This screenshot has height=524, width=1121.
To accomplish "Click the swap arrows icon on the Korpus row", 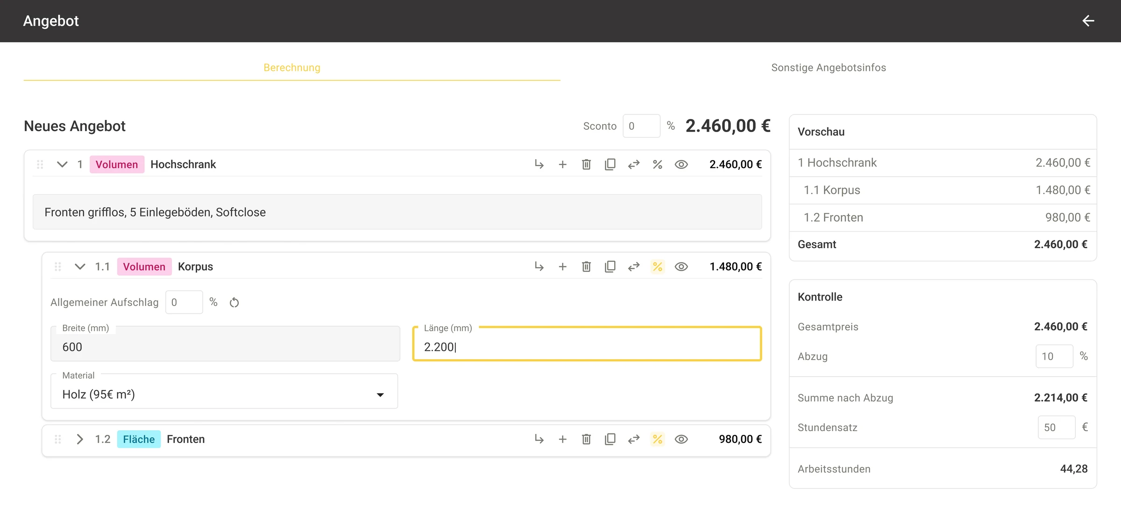I will tap(634, 266).
